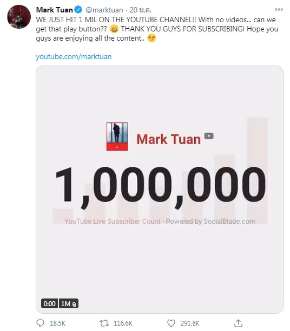Click the channel thumbnail inside video

pos(117,137)
